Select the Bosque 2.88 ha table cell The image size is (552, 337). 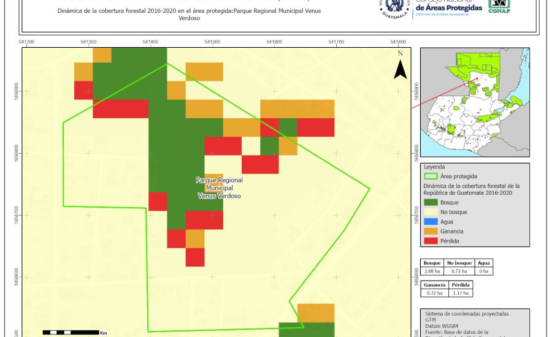[432, 271]
